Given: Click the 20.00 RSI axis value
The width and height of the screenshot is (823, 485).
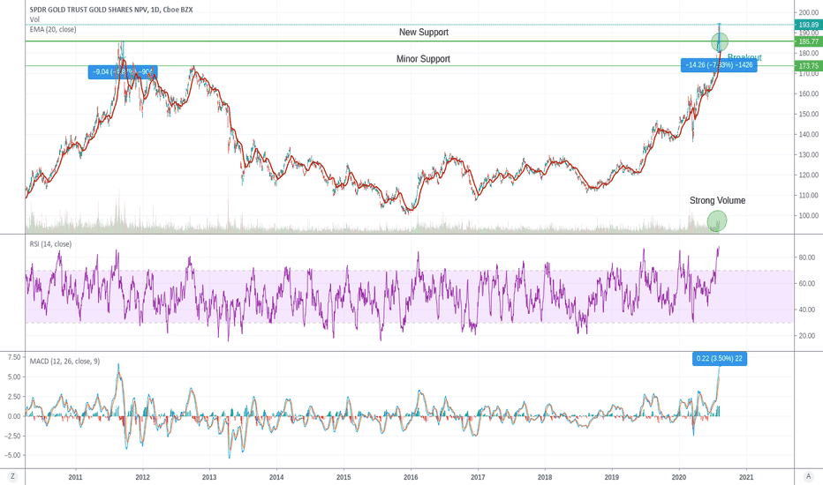Looking at the screenshot, I should point(807,336).
